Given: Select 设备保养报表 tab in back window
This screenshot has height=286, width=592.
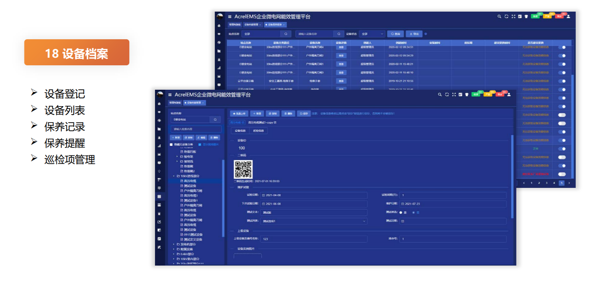Looking at the screenshot, I should pos(275,25).
